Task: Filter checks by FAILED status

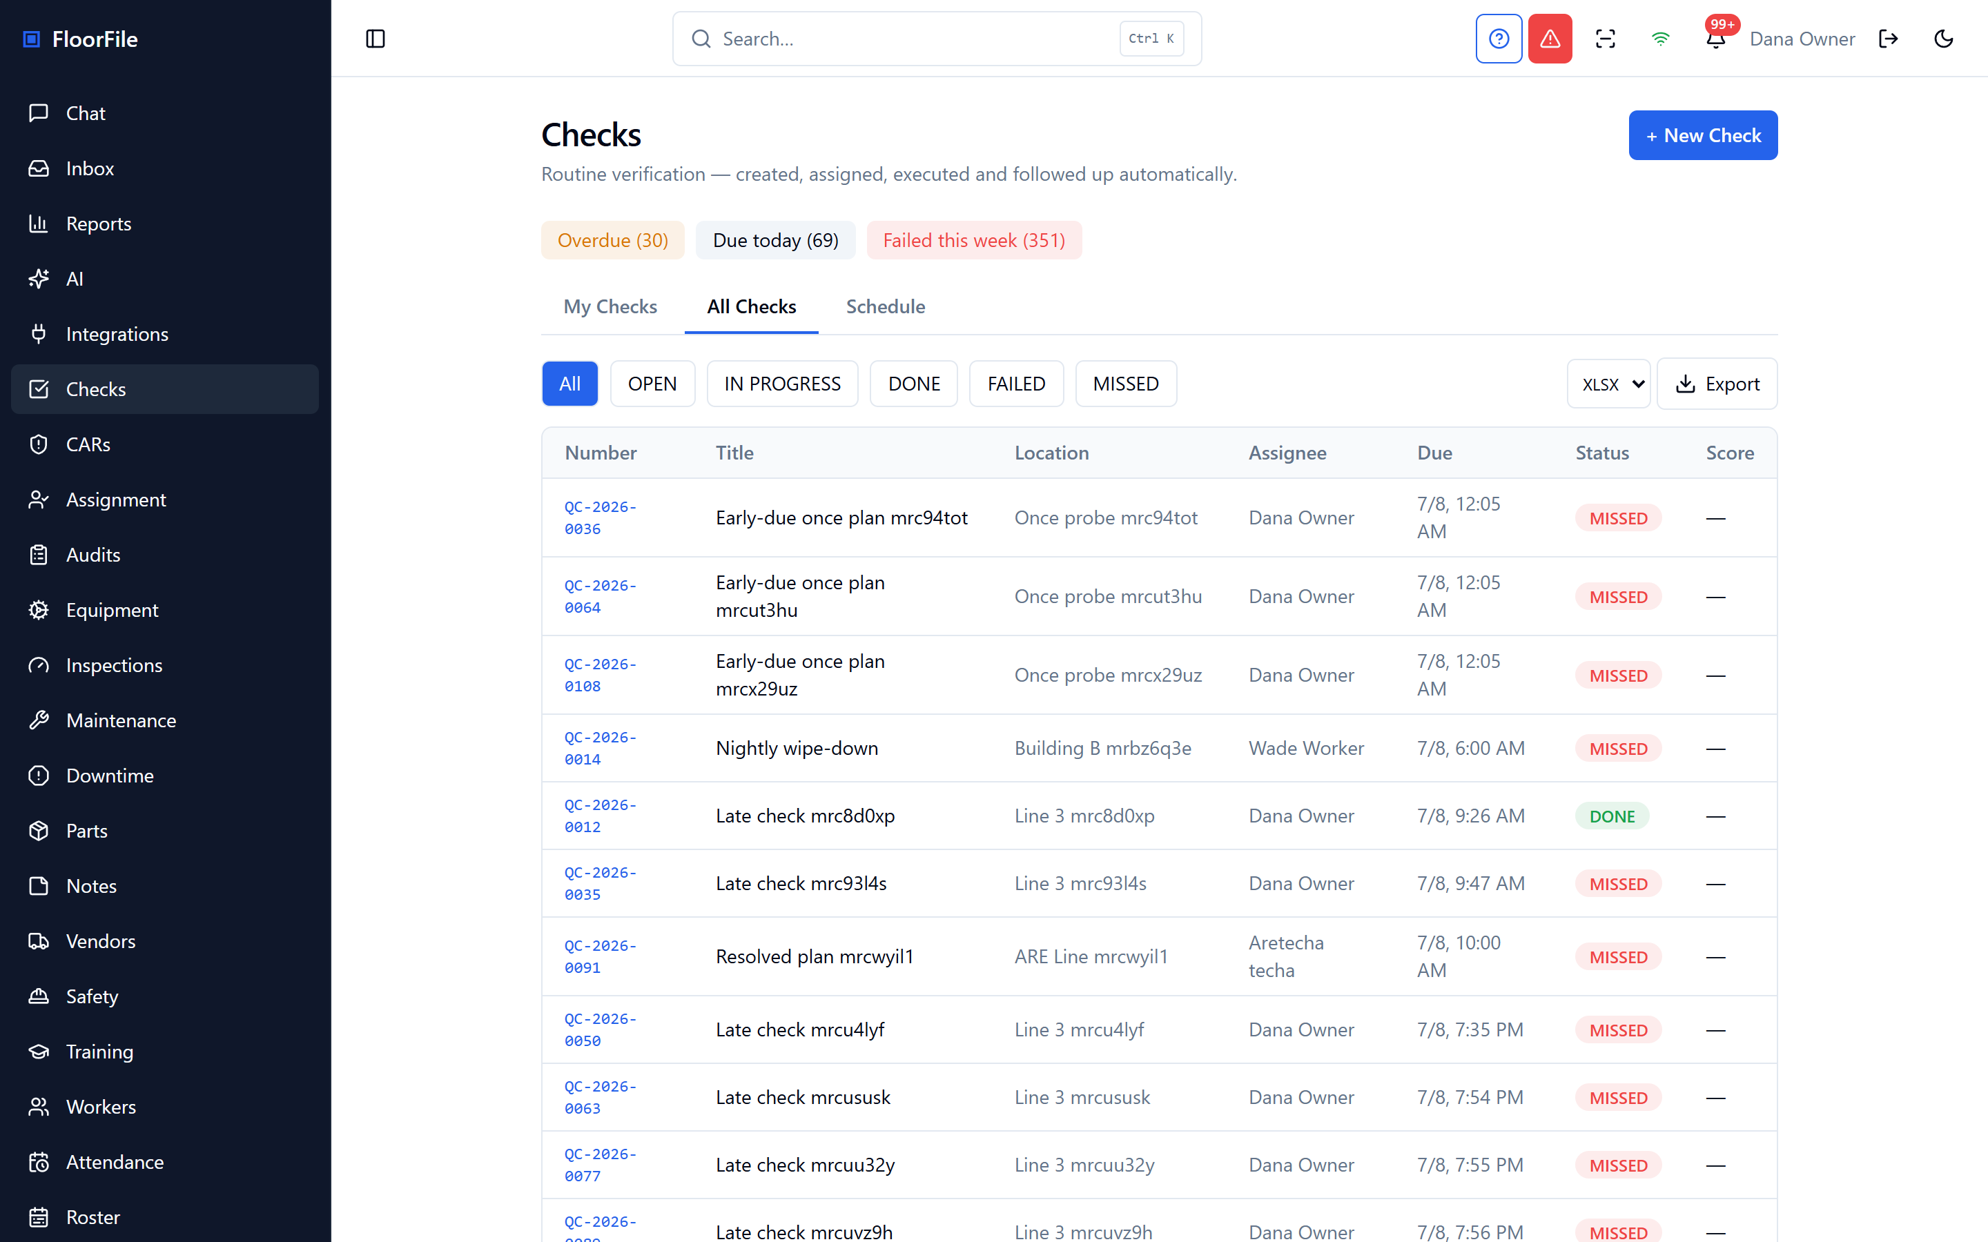Action: click(1016, 384)
